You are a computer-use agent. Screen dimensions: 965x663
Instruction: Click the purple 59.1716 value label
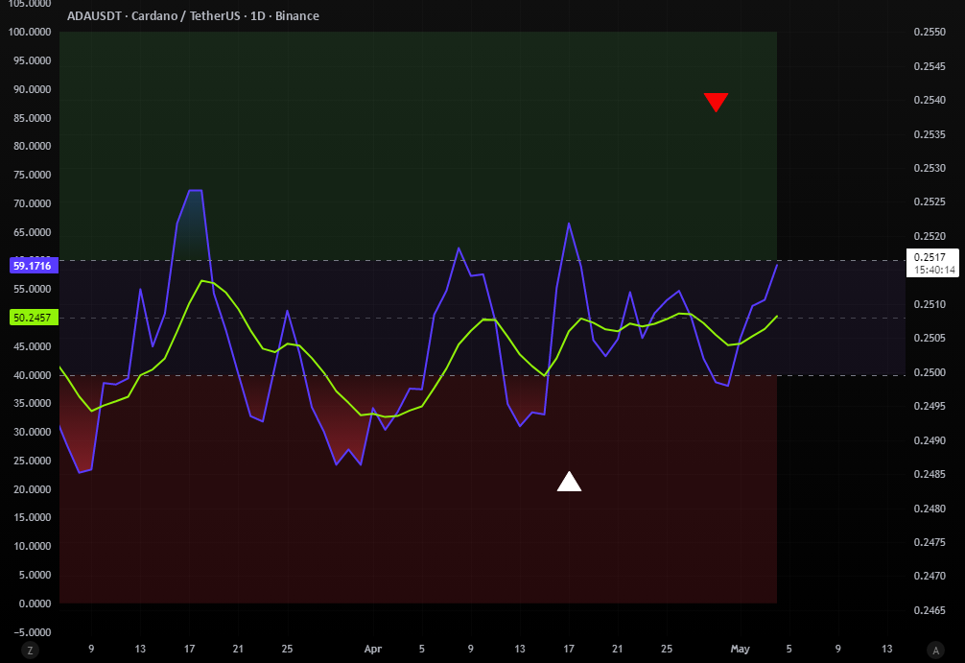[34, 266]
